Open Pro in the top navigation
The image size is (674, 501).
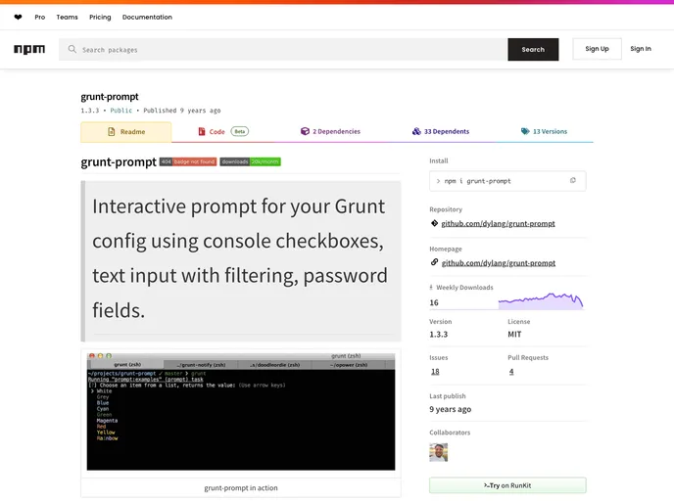click(x=40, y=18)
